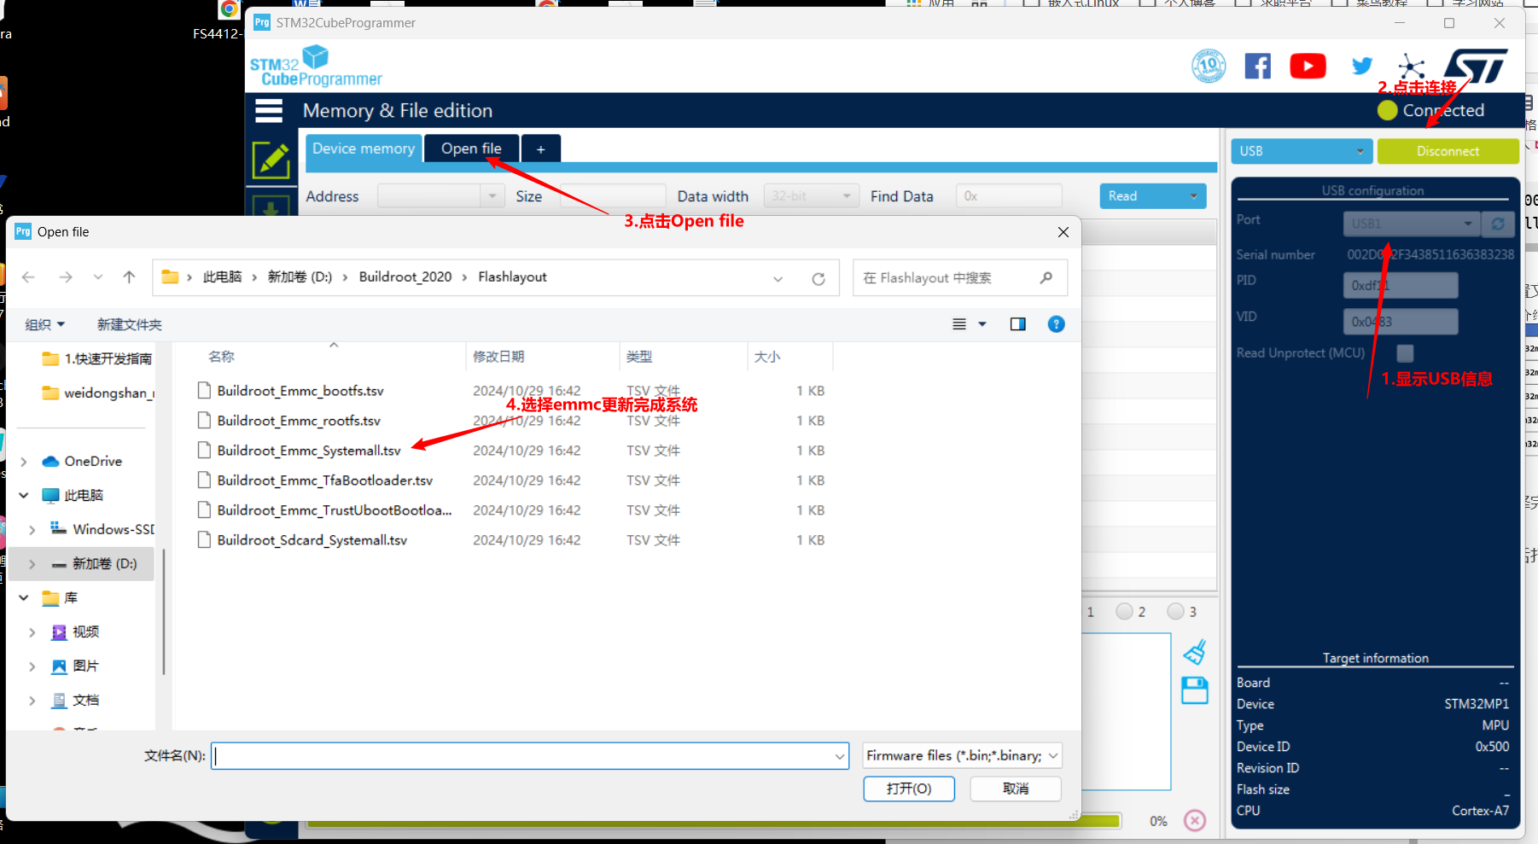This screenshot has height=844, width=1538.
Task: Open the 组织 menu
Action: (x=45, y=324)
